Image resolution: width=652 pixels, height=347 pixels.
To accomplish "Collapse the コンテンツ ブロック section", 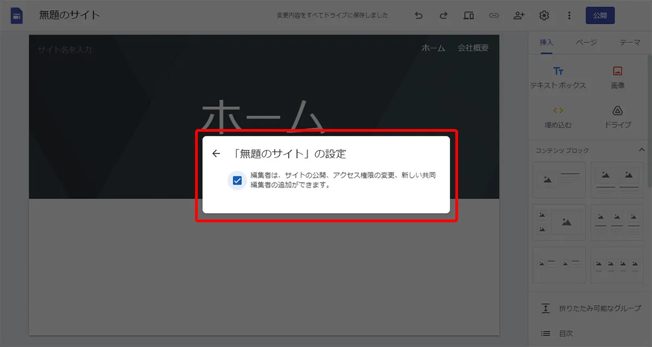I will click(641, 150).
